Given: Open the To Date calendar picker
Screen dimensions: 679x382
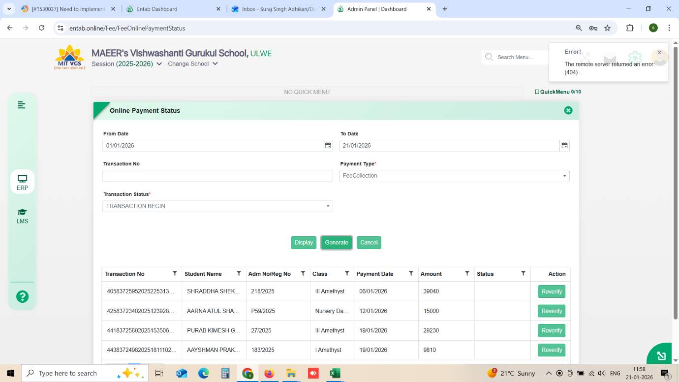Looking at the screenshot, I should coord(564,146).
